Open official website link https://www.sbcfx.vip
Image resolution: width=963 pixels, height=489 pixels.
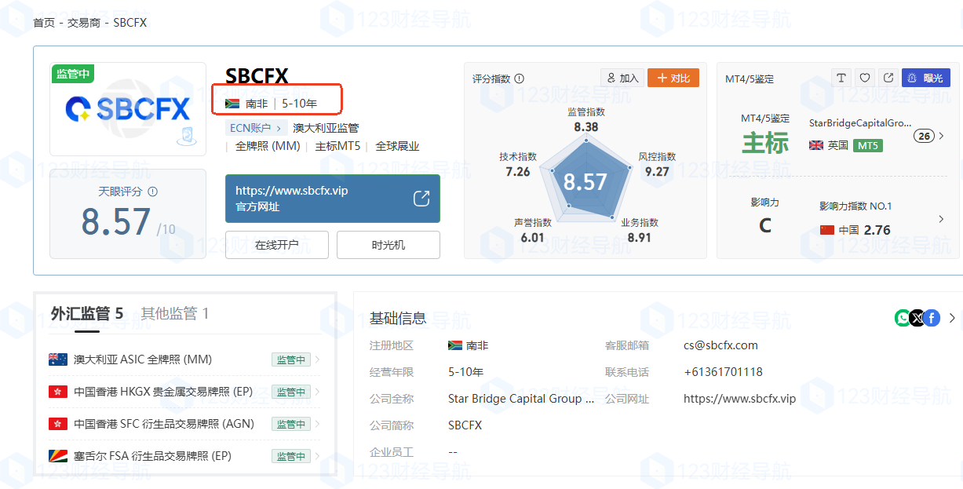point(292,191)
